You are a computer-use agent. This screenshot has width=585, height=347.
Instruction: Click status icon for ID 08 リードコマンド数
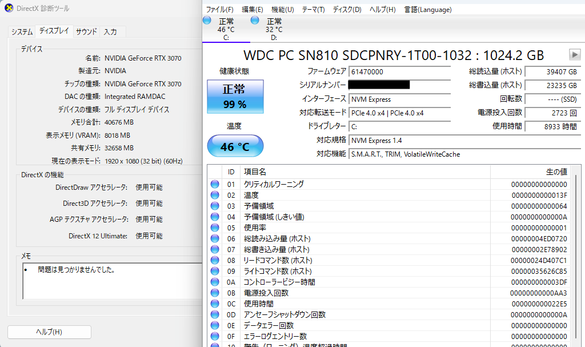tap(215, 260)
